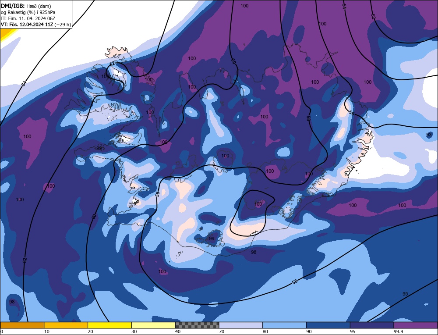The width and height of the screenshot is (438, 335).
Task: Select the 0–10 dark orange legend swatch
Action: pyautogui.click(x=22, y=325)
